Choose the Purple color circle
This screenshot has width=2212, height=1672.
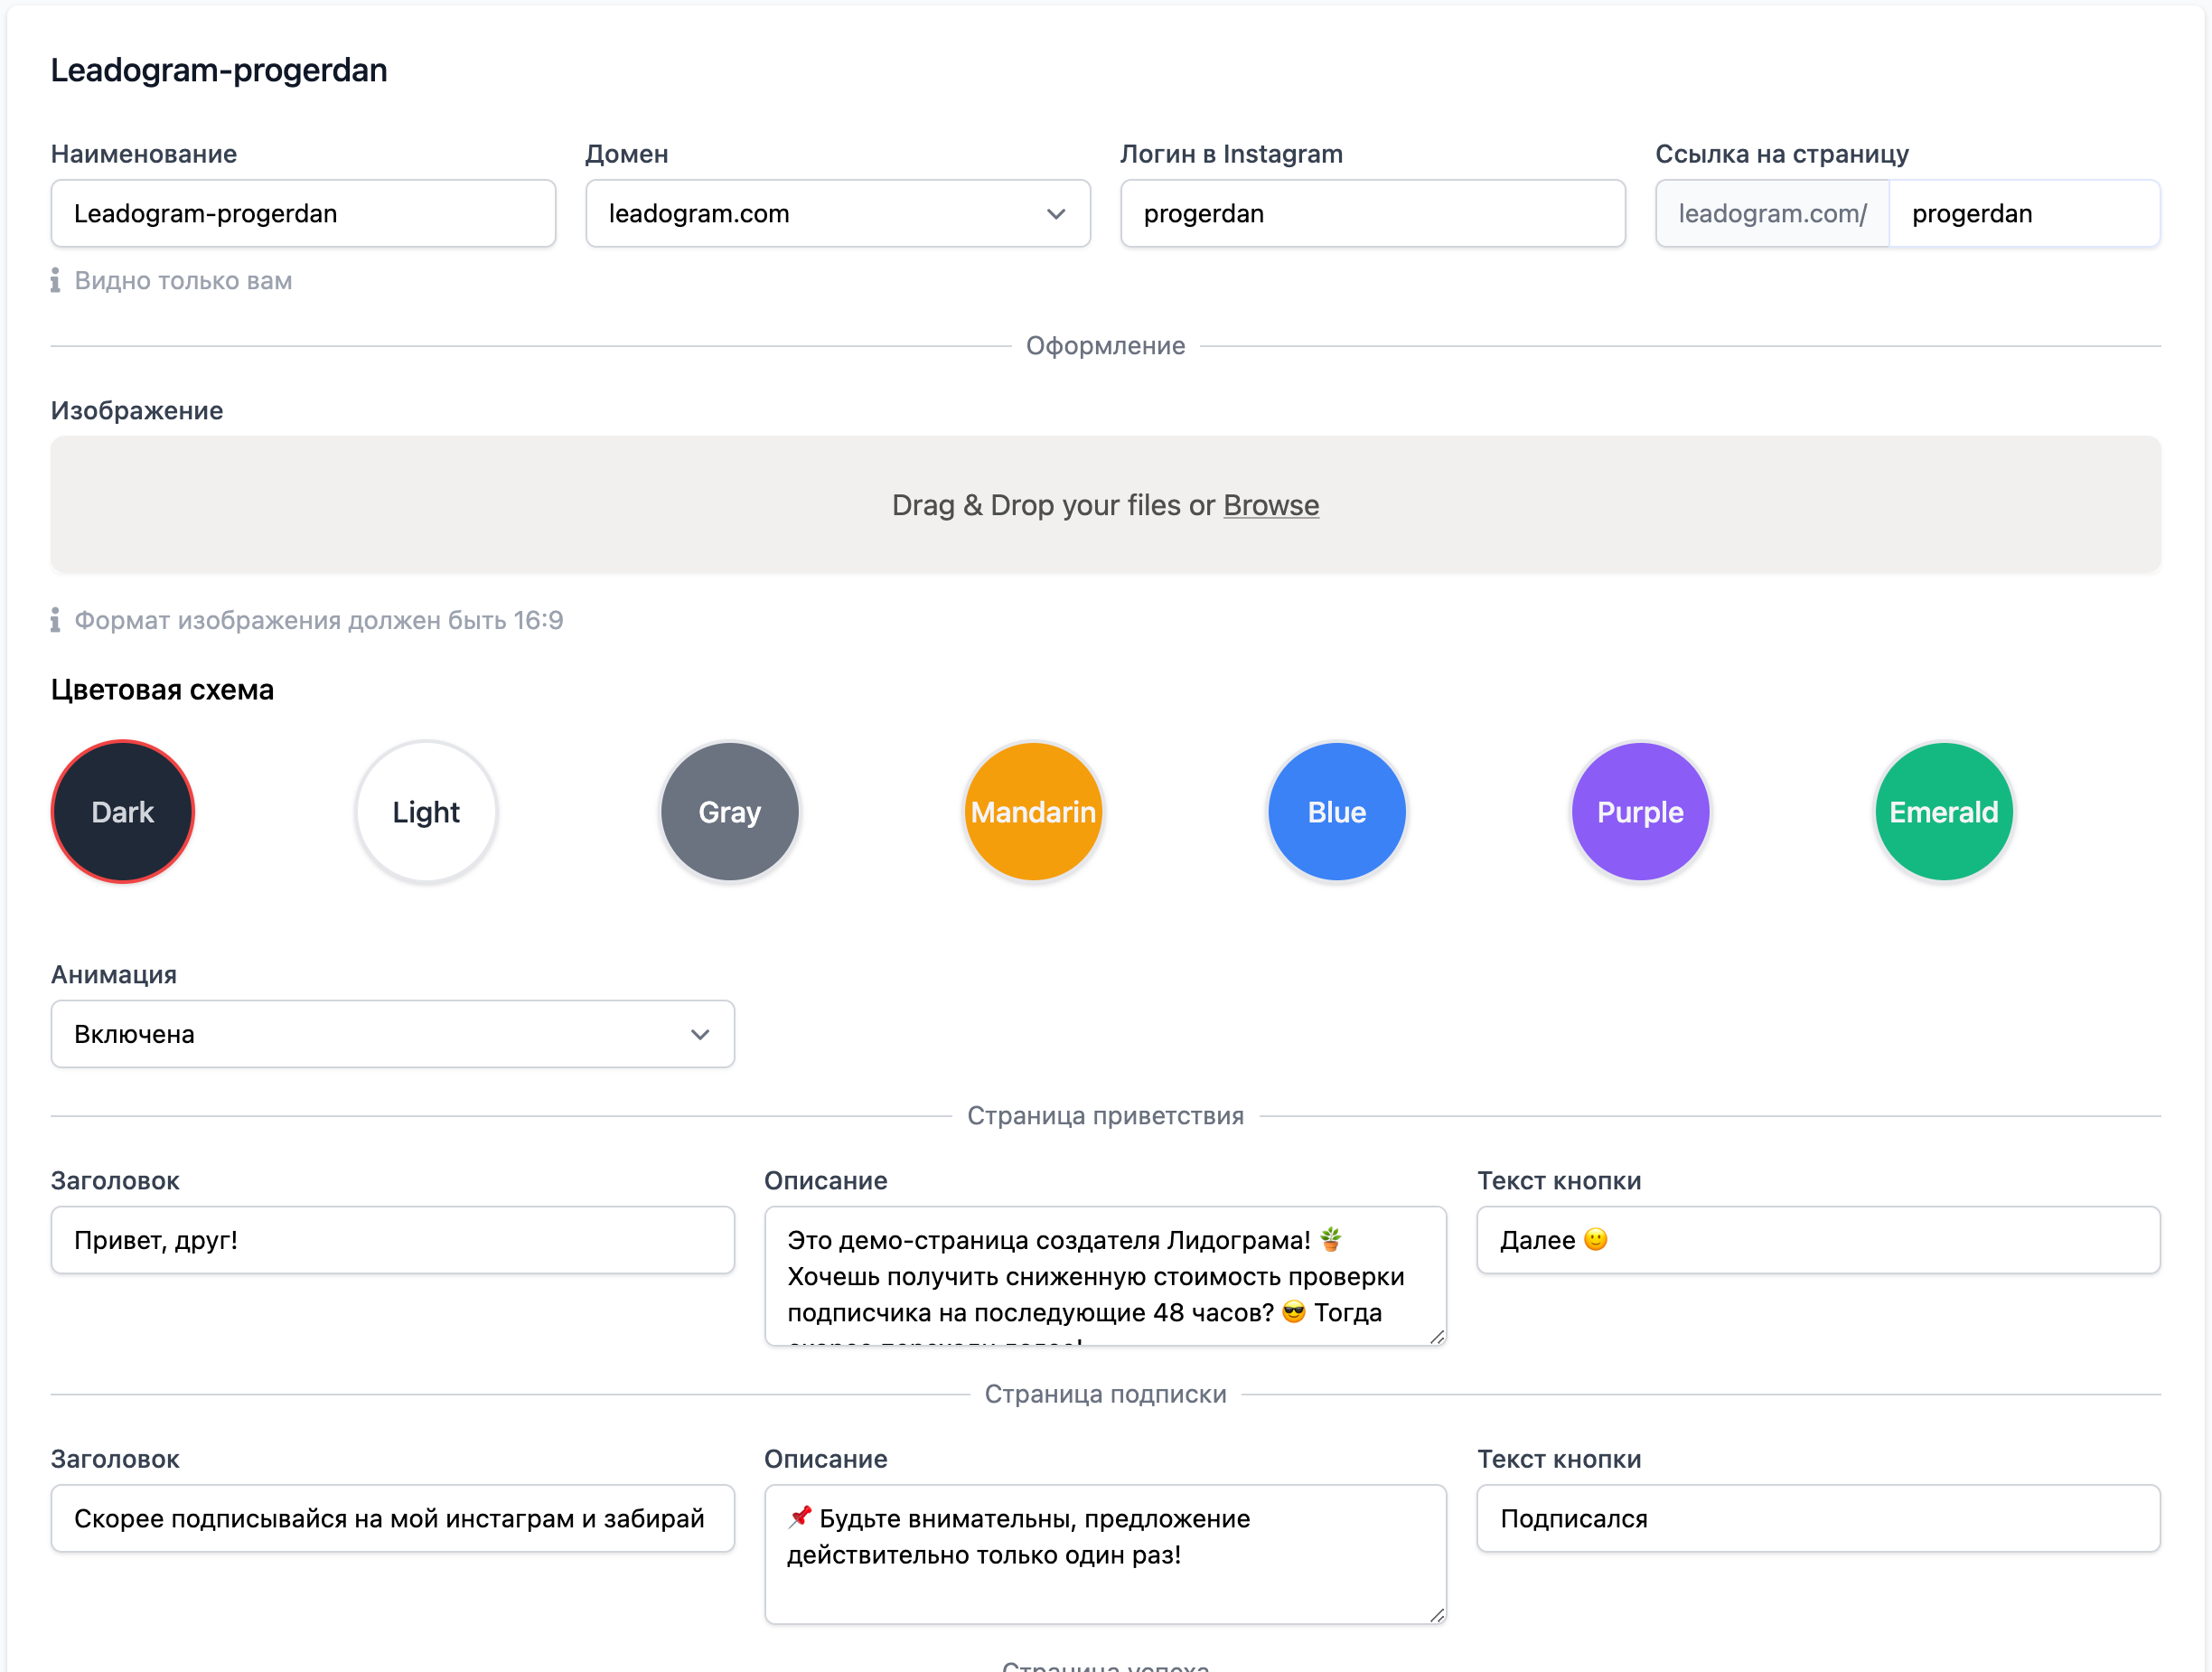pyautogui.click(x=1640, y=812)
